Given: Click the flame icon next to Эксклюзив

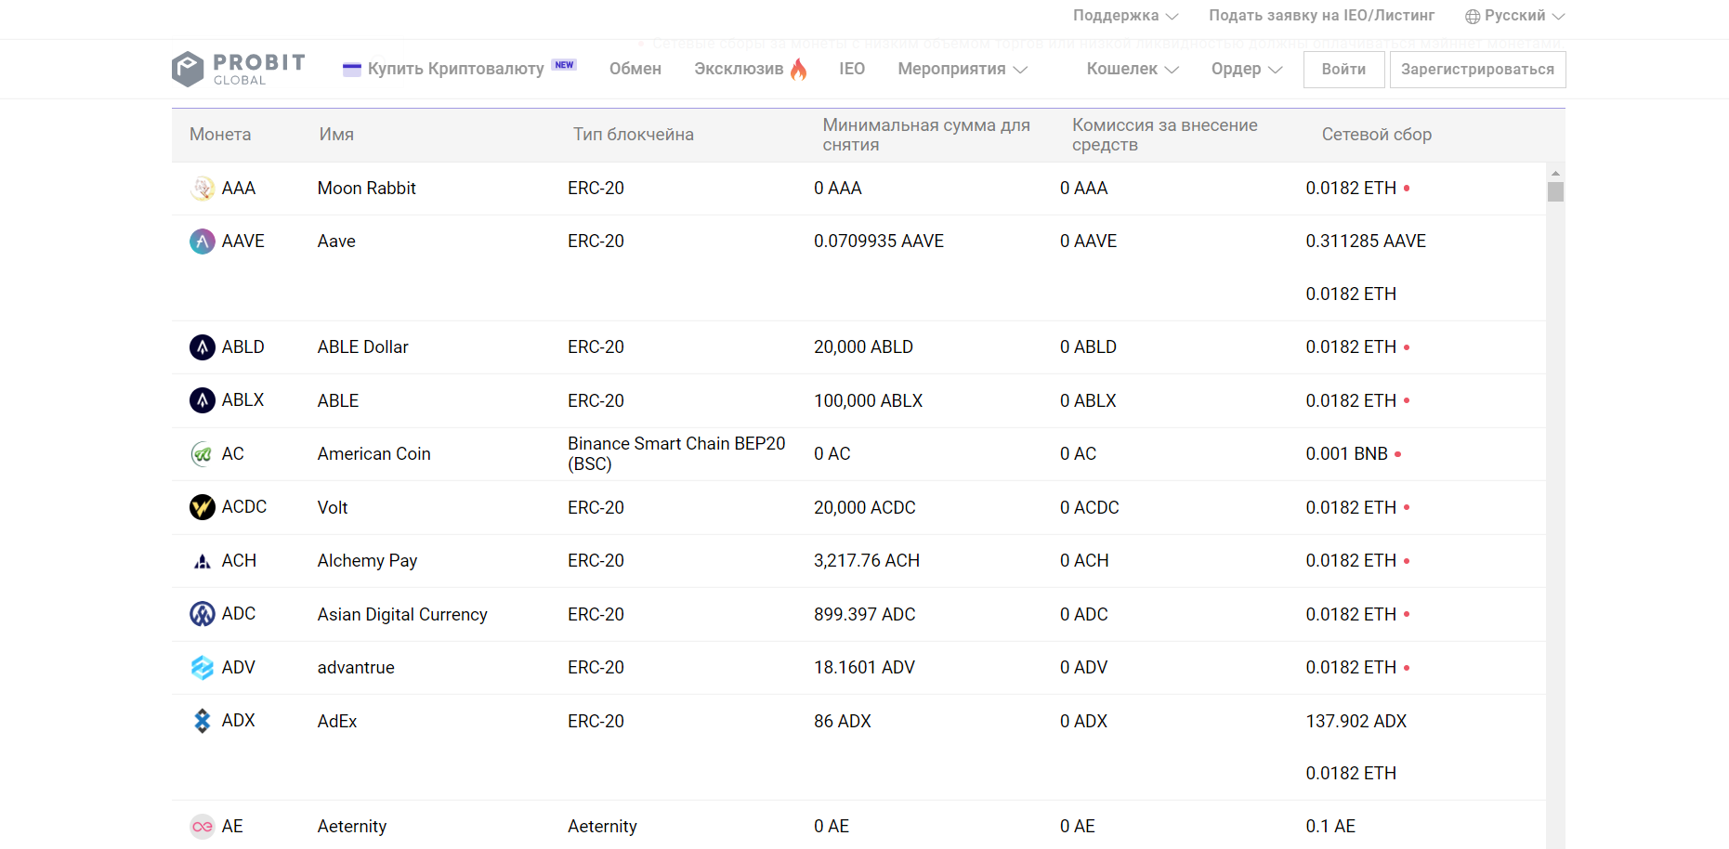Looking at the screenshot, I should [797, 68].
